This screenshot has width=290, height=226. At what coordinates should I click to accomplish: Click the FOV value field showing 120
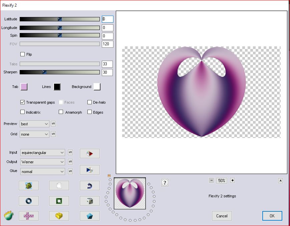pos(107,44)
